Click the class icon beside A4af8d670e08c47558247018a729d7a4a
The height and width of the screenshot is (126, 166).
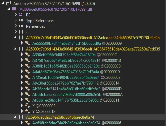[27, 72]
